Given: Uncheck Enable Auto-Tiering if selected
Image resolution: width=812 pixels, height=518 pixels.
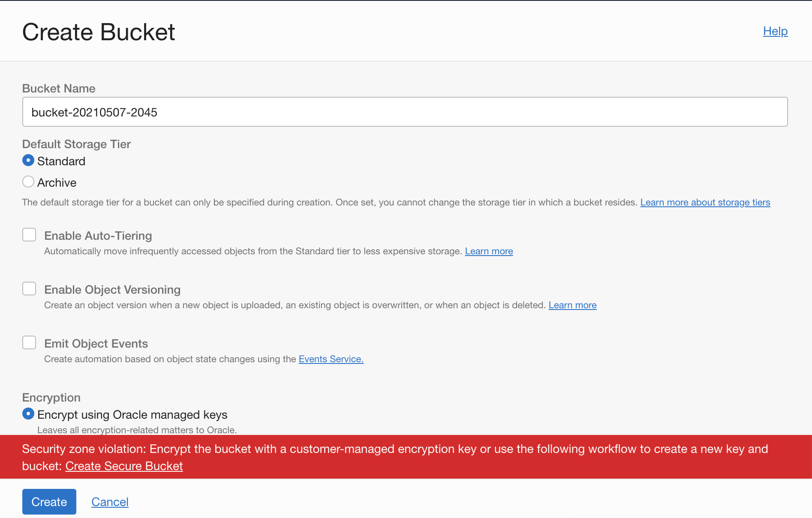Looking at the screenshot, I should [x=29, y=235].
